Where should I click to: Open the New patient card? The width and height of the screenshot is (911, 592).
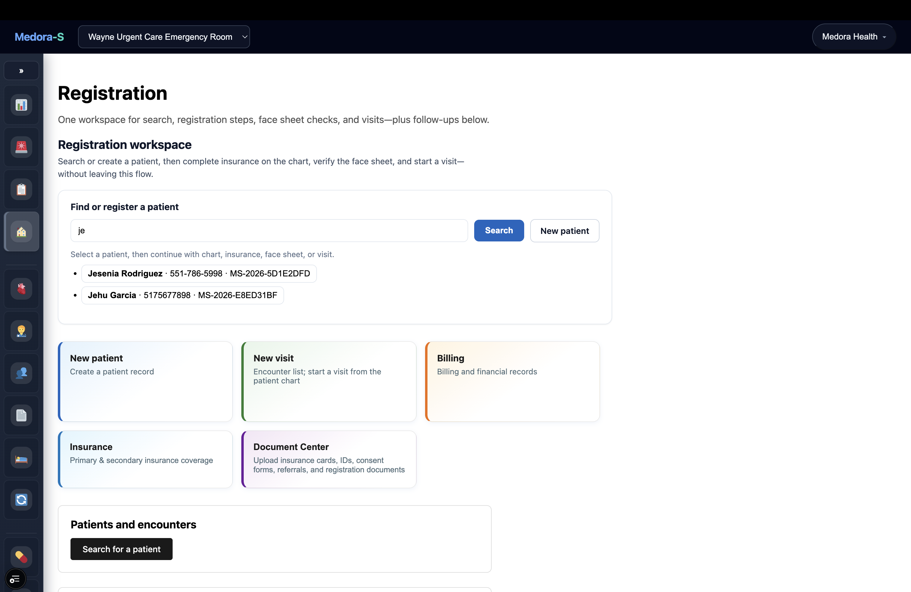(145, 381)
